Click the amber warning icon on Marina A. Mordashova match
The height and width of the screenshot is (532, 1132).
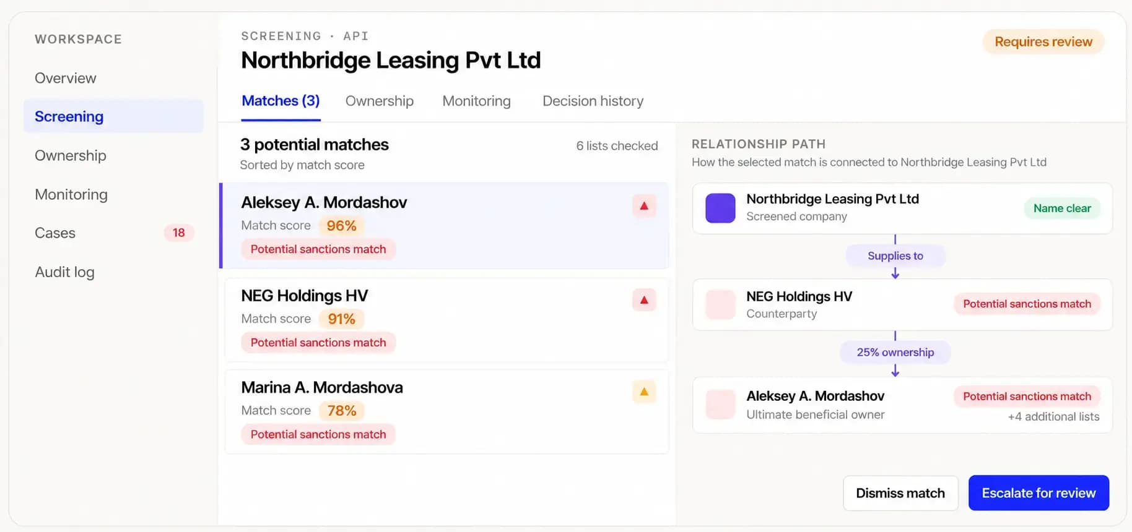(x=644, y=392)
